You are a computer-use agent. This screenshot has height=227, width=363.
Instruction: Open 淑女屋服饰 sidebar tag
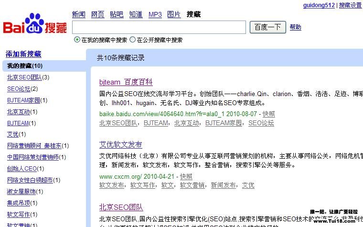pyautogui.click(x=21, y=191)
